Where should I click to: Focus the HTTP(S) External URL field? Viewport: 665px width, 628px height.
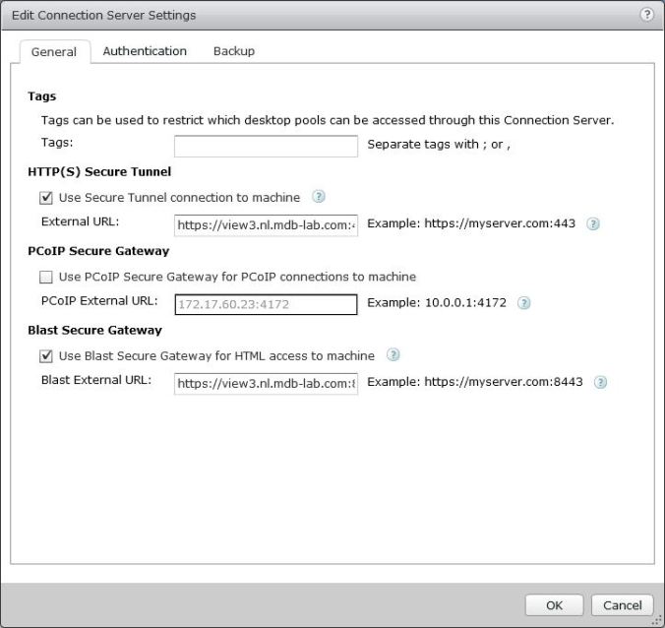tap(266, 224)
